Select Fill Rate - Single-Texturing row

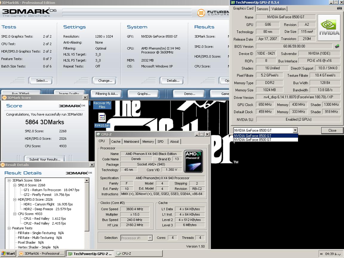(41, 233)
